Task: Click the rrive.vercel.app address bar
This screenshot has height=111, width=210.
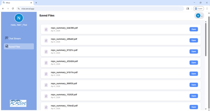Action: click(x=100, y=9)
